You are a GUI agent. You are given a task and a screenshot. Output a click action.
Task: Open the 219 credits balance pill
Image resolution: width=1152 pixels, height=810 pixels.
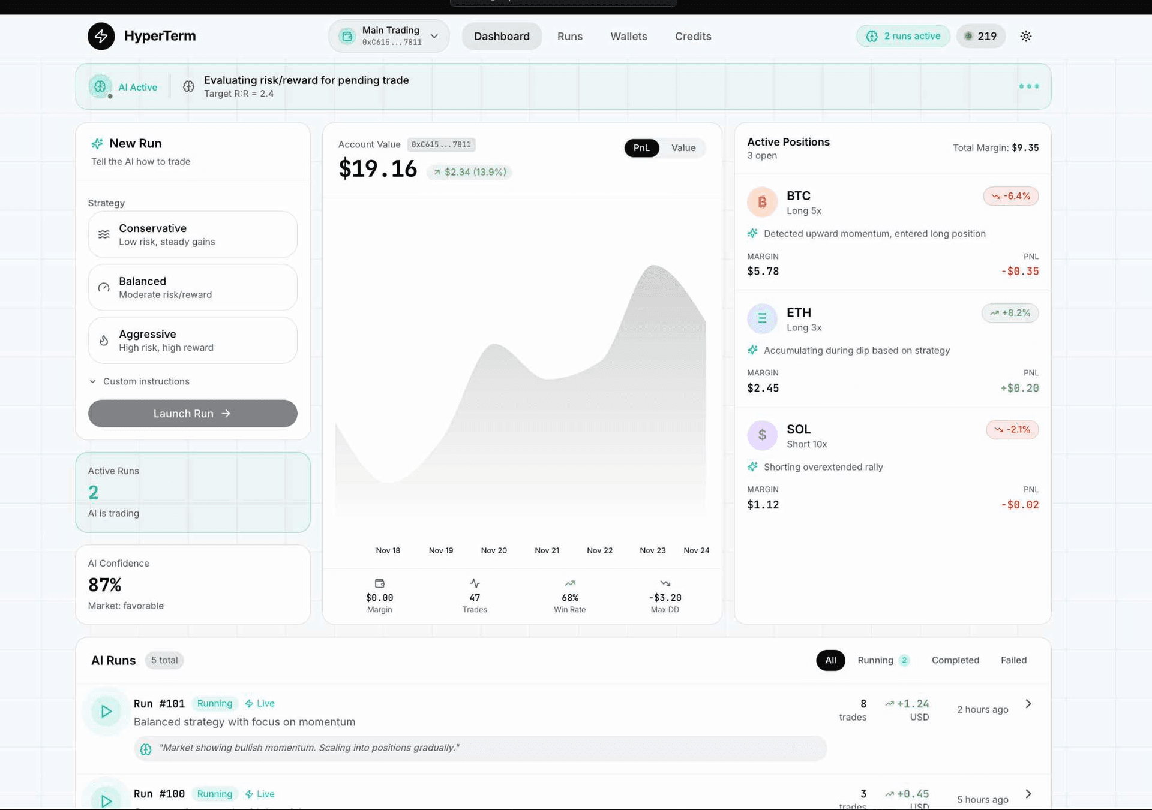pos(980,36)
